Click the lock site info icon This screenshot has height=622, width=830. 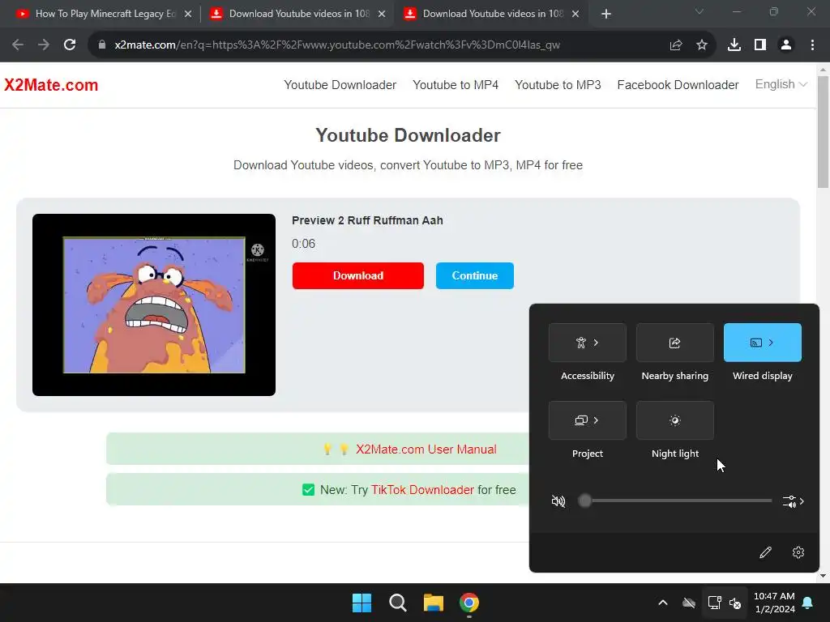pos(102,45)
